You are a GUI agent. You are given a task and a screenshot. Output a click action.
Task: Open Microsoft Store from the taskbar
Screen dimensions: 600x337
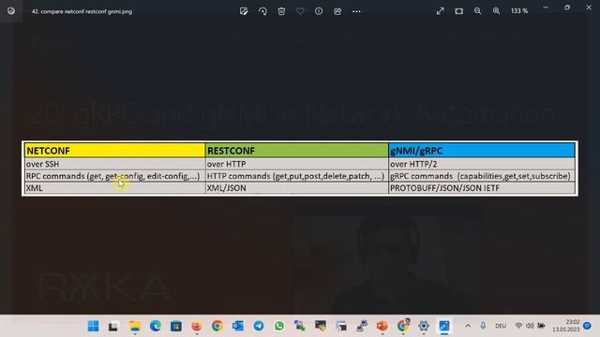175,326
